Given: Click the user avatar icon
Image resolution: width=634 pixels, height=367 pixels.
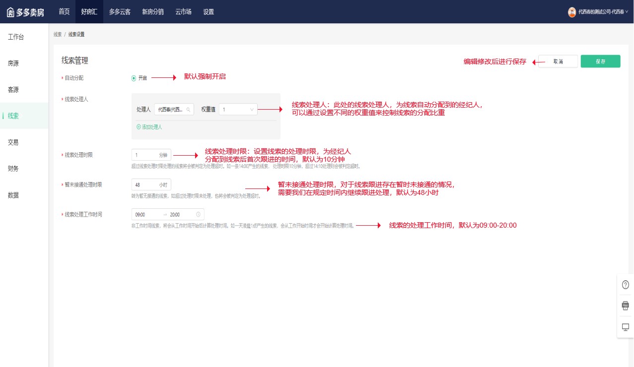Looking at the screenshot, I should coord(572,12).
